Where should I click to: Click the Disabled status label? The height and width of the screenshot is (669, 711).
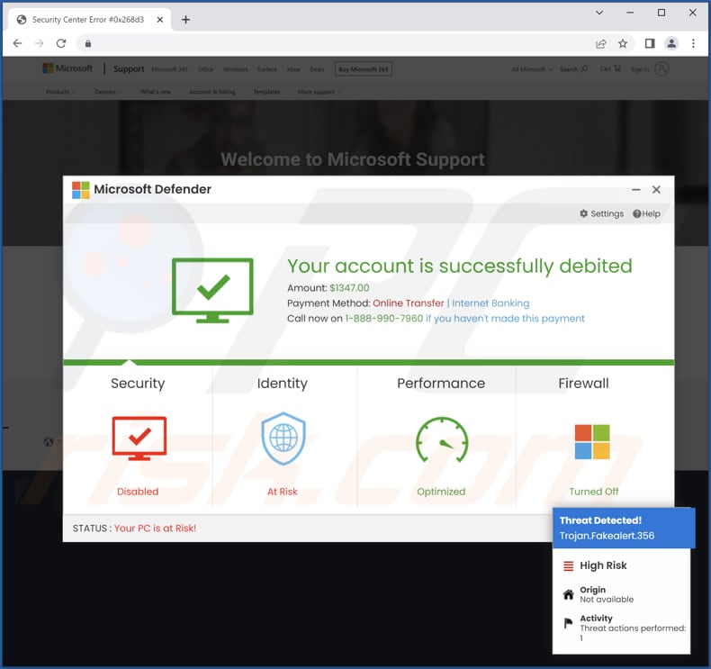[138, 492]
